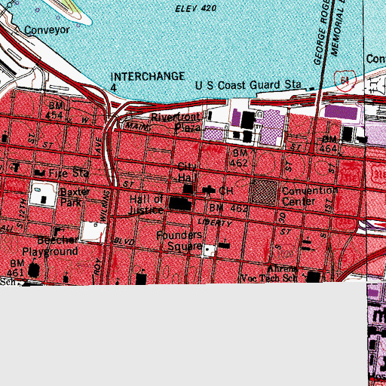Click the Fire Station building symbol
The width and height of the screenshot is (386, 386).
[40, 173]
